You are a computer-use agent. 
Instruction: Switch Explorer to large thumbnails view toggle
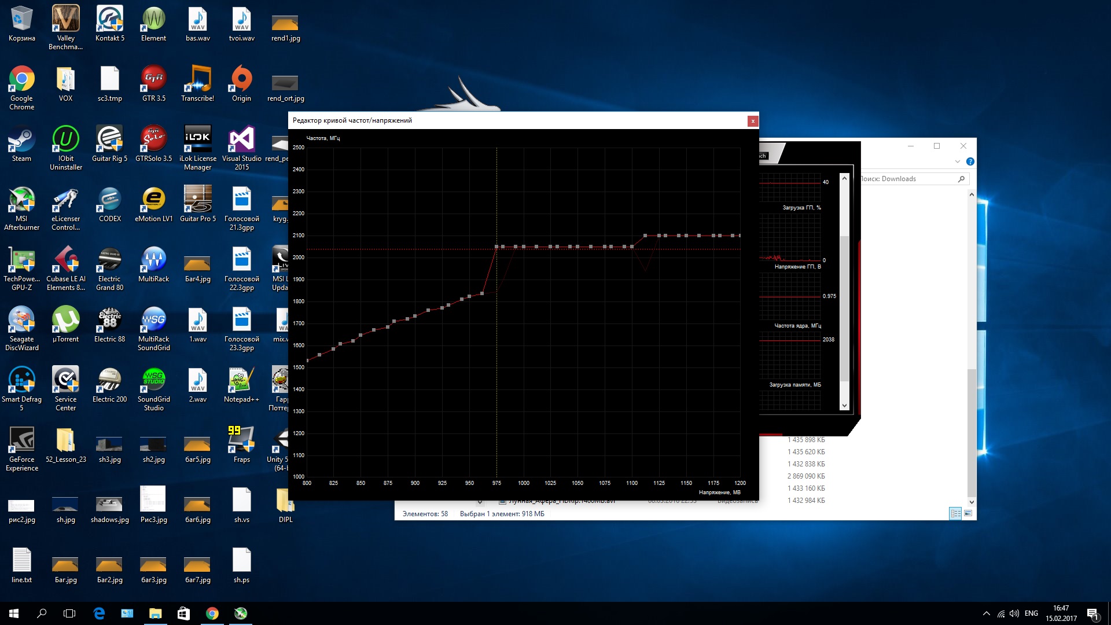(x=968, y=513)
